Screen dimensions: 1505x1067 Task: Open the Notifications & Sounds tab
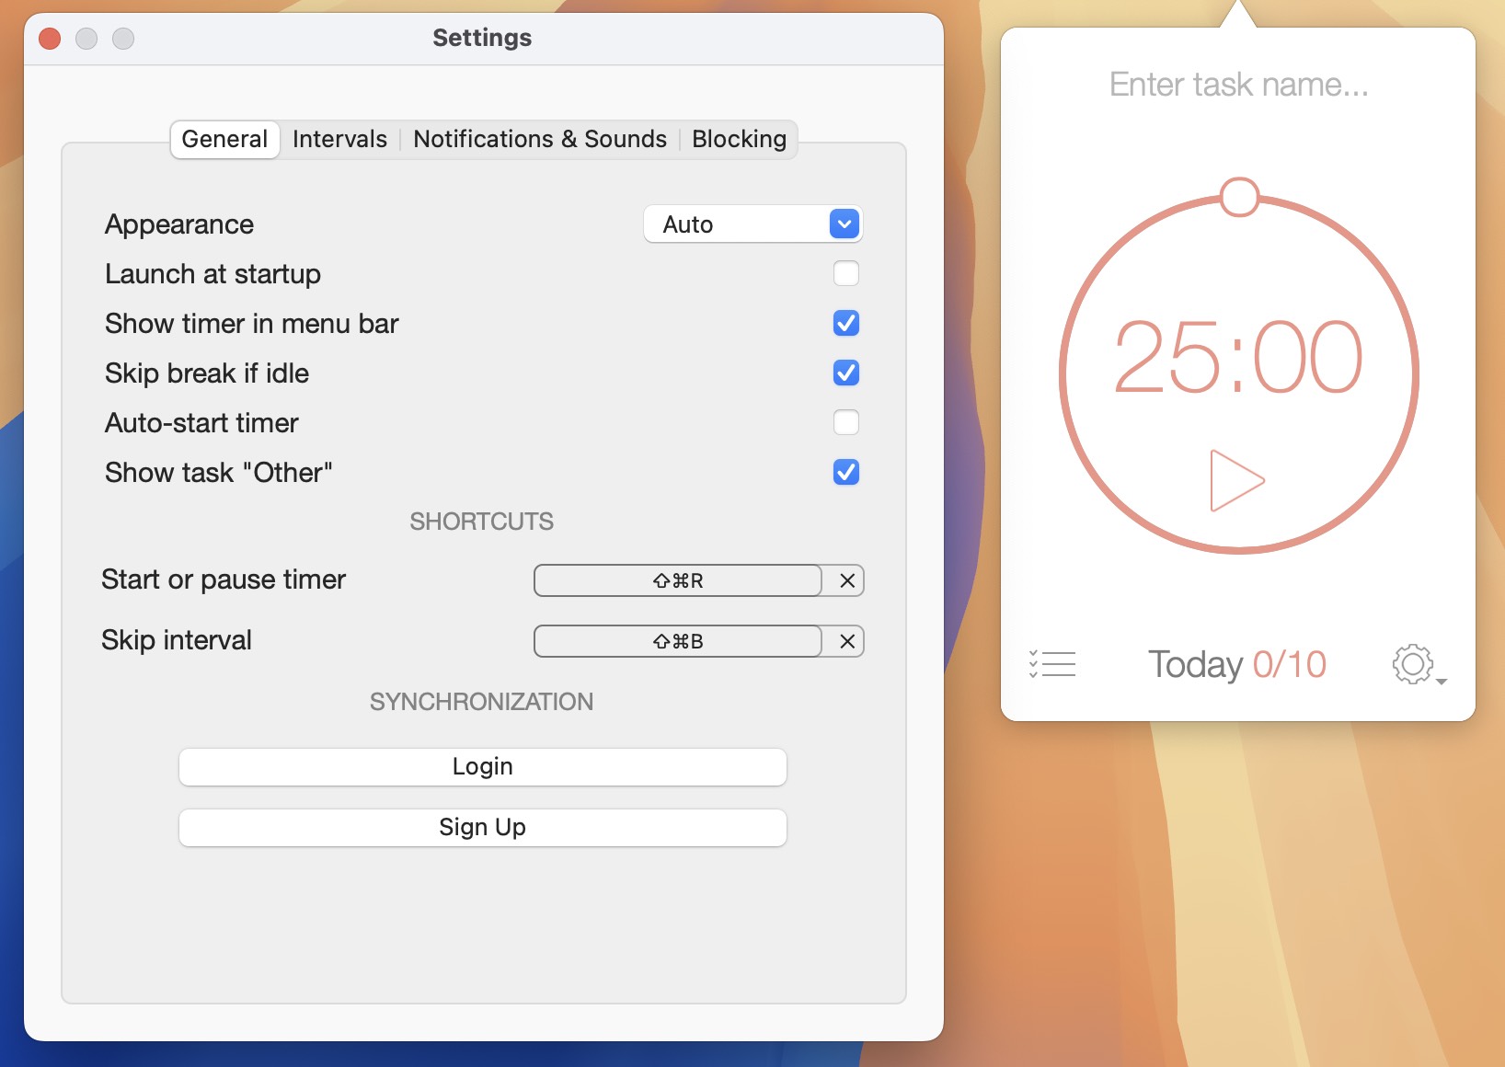click(539, 139)
